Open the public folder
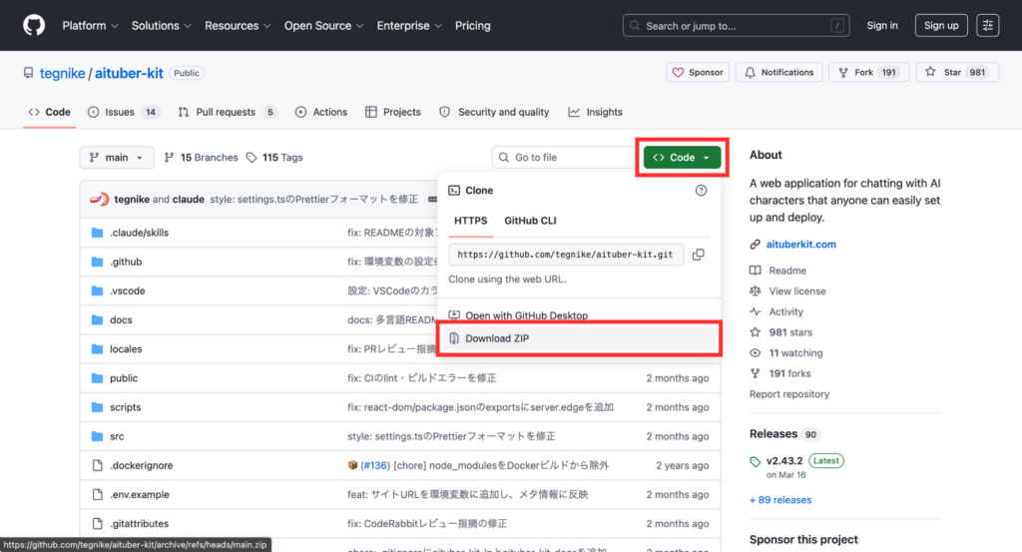 click(x=124, y=378)
